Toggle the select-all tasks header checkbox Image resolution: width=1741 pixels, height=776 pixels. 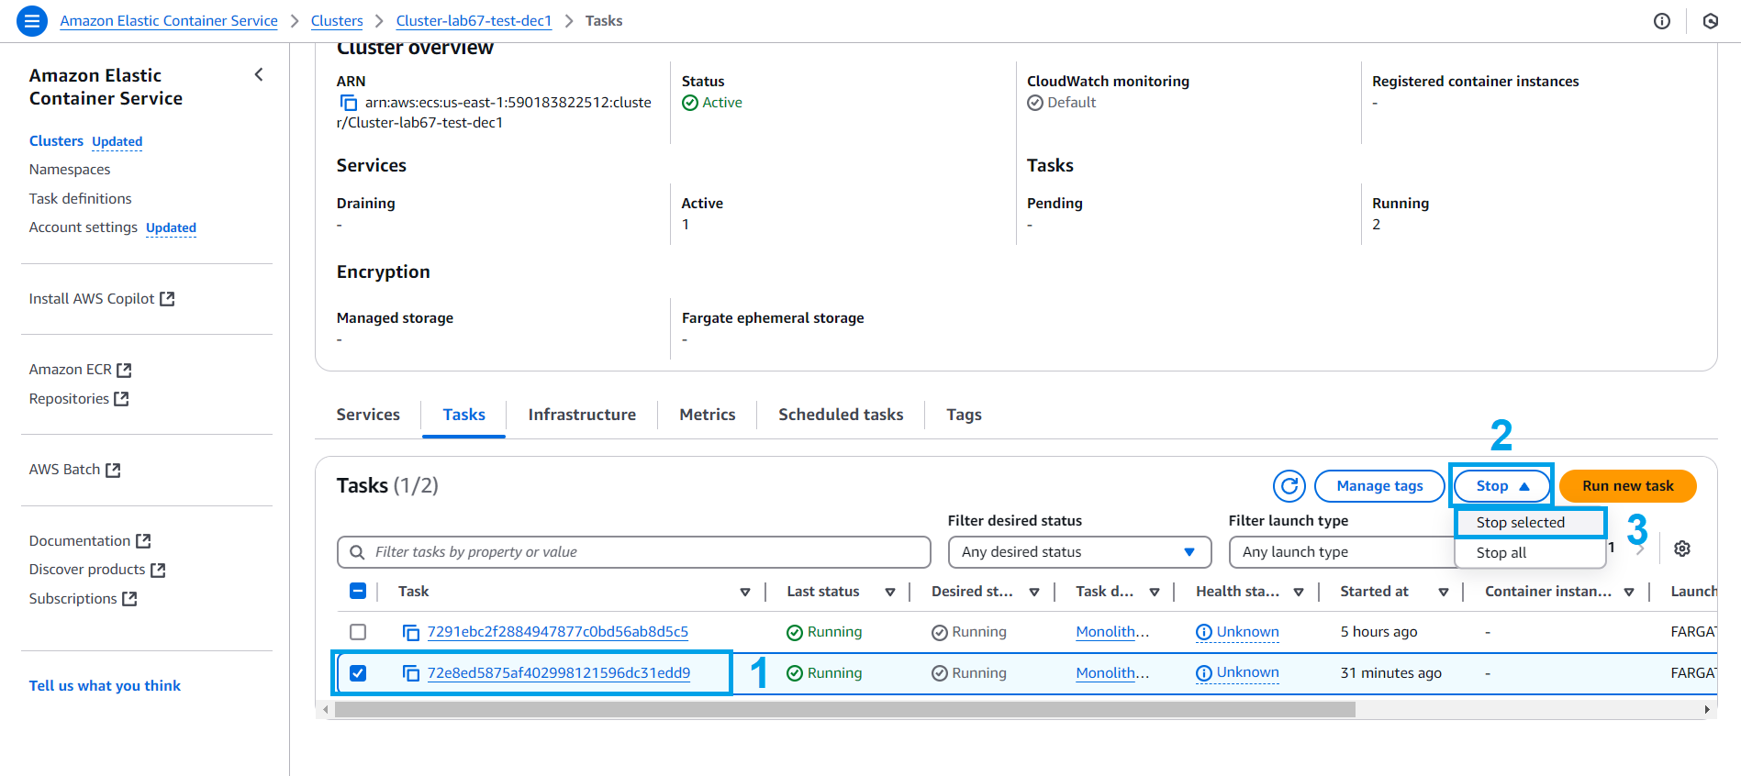pos(358,592)
